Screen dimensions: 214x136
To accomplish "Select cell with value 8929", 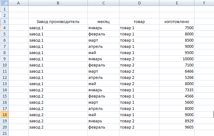I will tap(177, 121).
